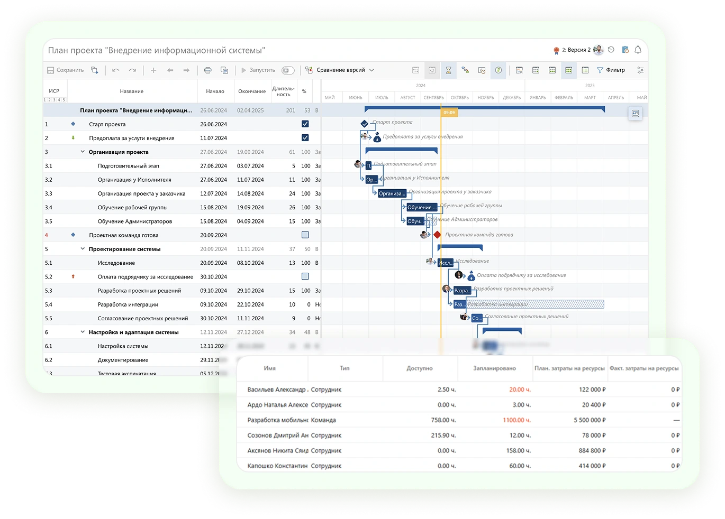Click the Запланировано column header
Screen dimensions: 725x519
tap(494, 368)
